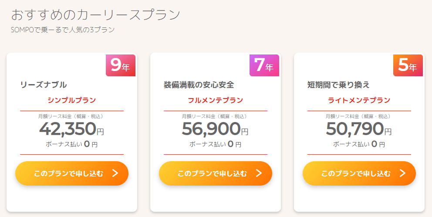This screenshot has height=217, width=432.
Task: Click the おすすめのカーリースプラン page heading
Action: pyautogui.click(x=96, y=15)
